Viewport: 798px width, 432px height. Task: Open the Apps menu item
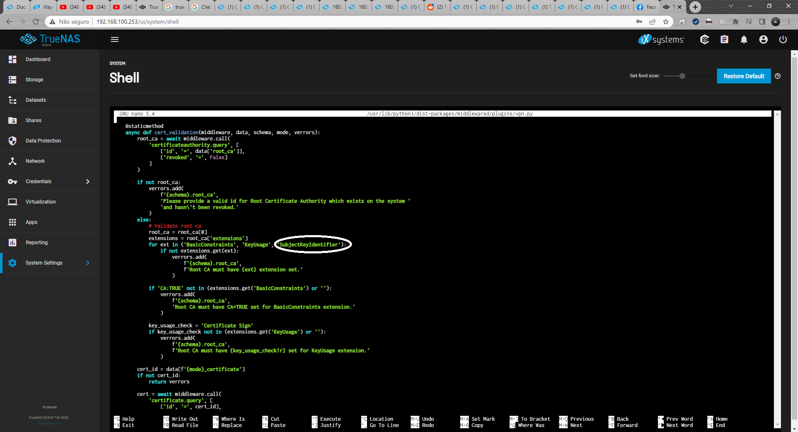click(x=50, y=222)
